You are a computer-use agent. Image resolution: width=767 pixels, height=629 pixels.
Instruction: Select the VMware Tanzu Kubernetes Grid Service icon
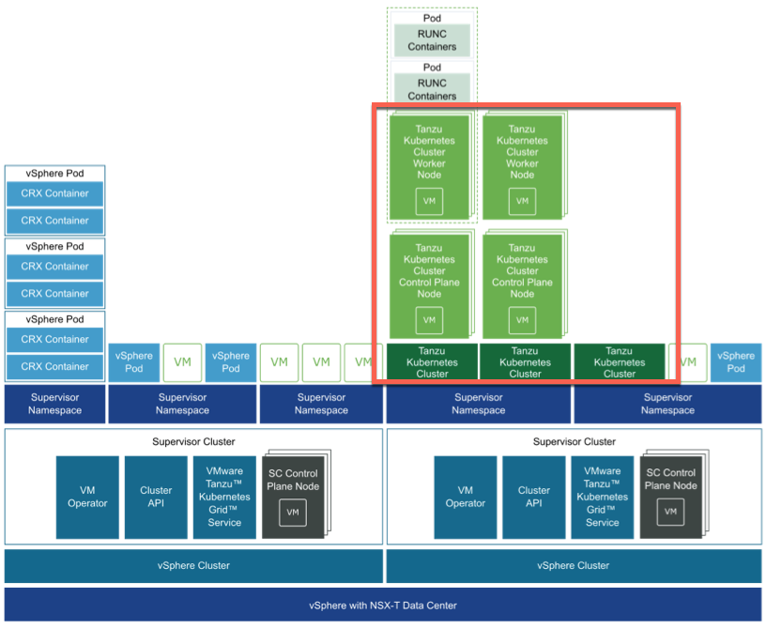pos(224,497)
